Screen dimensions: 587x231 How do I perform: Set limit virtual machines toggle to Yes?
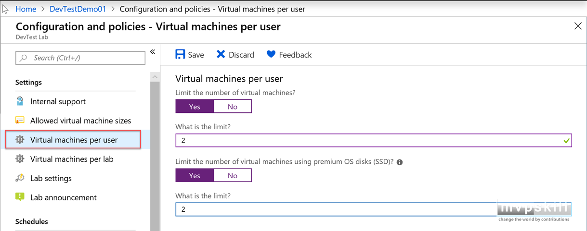195,107
